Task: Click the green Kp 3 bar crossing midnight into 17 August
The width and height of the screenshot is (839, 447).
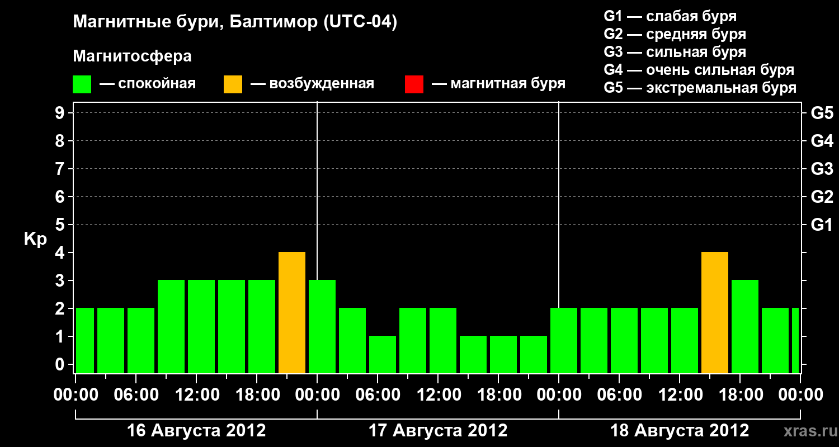Action: [x=322, y=327]
